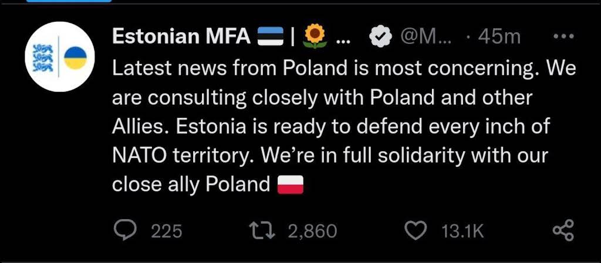Open the share icon for this tweet
601x263 pixels.
pyautogui.click(x=562, y=230)
